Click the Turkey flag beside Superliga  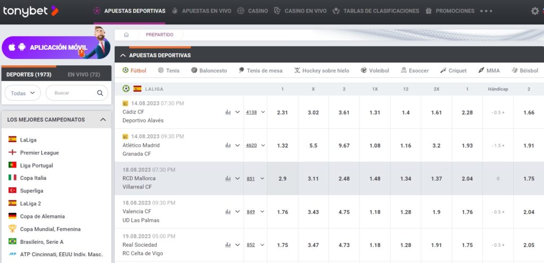[x=13, y=190]
